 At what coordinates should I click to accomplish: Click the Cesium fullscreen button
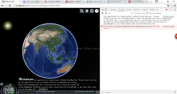pos(98,92)
